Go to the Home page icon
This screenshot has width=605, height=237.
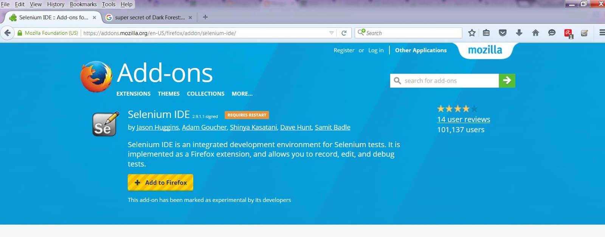[535, 33]
